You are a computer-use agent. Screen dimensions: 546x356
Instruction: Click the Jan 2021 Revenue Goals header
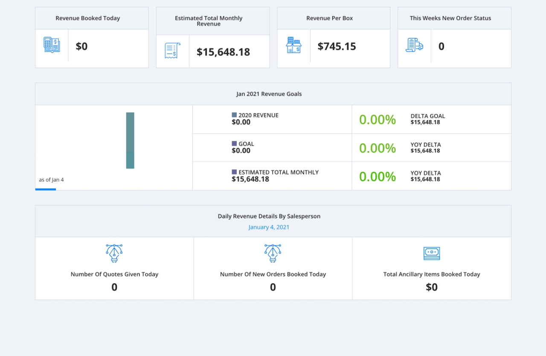click(x=269, y=94)
